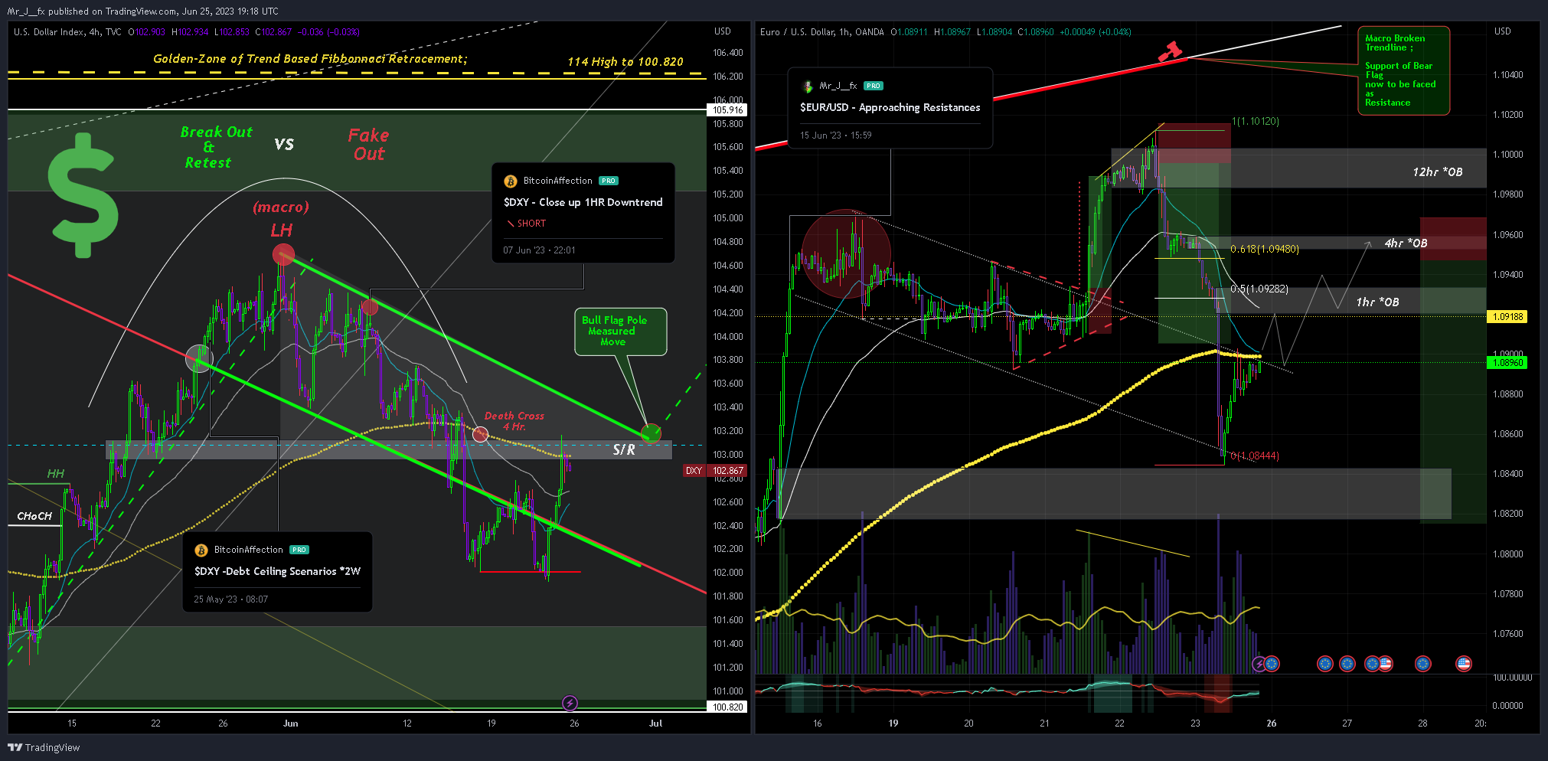Open the '$DXY - Close up 1HR Downtrend' idea
This screenshot has height=761, width=1548.
(x=583, y=202)
